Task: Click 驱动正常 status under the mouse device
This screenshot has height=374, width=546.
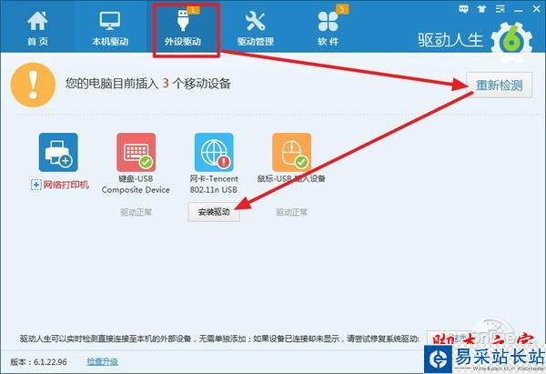Action: tap(291, 212)
